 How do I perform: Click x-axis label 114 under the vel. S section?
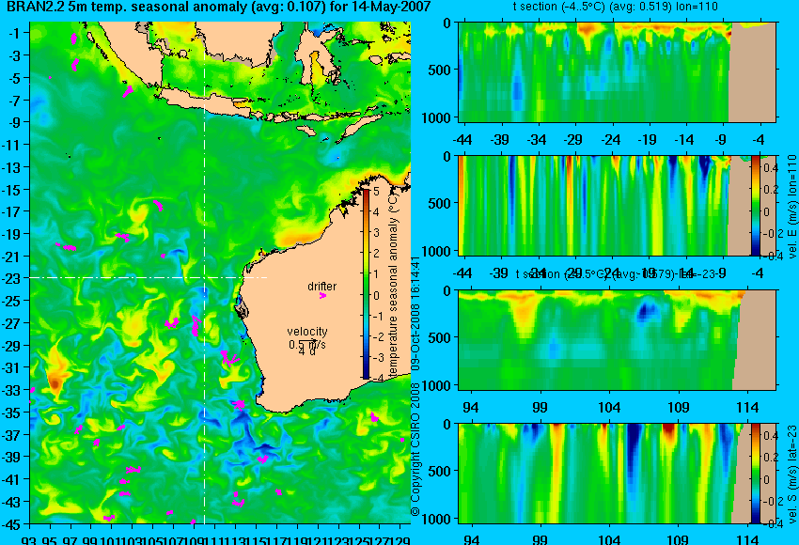pyautogui.click(x=747, y=540)
